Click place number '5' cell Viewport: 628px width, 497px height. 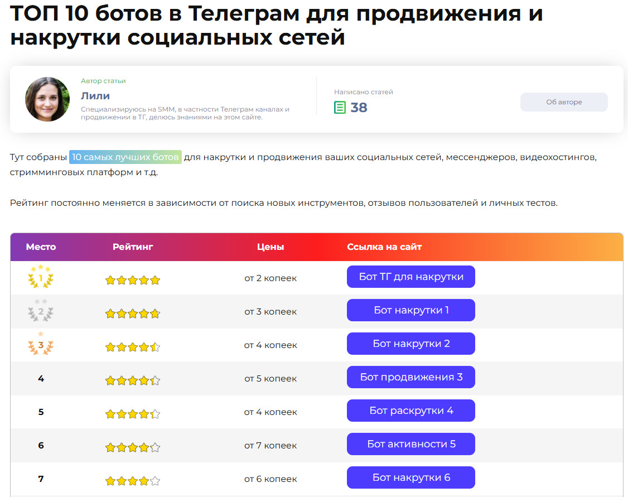click(x=41, y=412)
